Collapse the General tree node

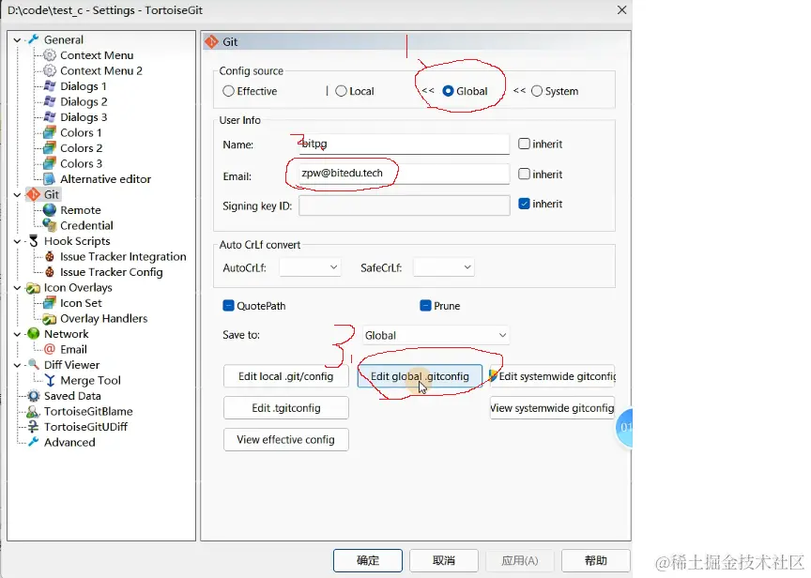coord(17,39)
